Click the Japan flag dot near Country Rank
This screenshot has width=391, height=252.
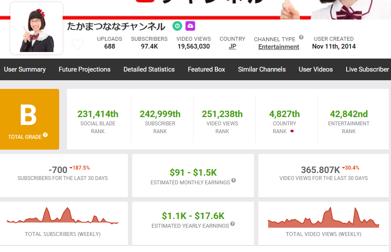pos(292,131)
